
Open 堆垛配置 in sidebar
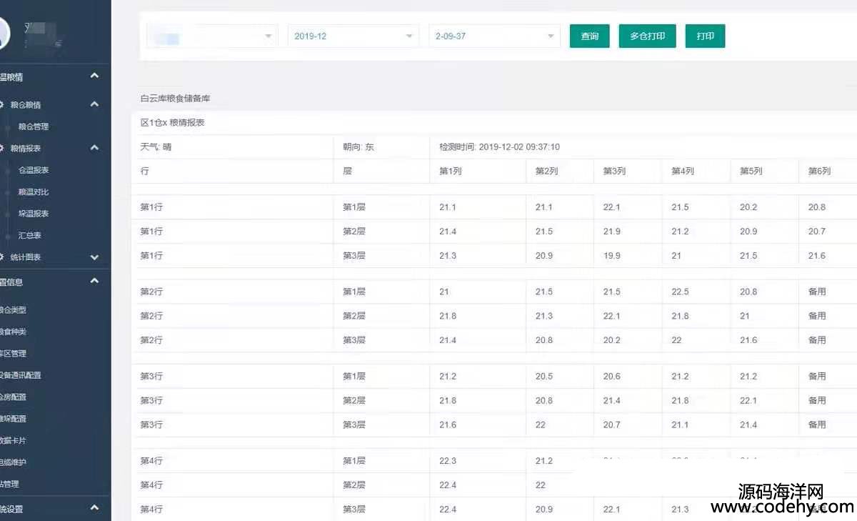tap(13, 419)
